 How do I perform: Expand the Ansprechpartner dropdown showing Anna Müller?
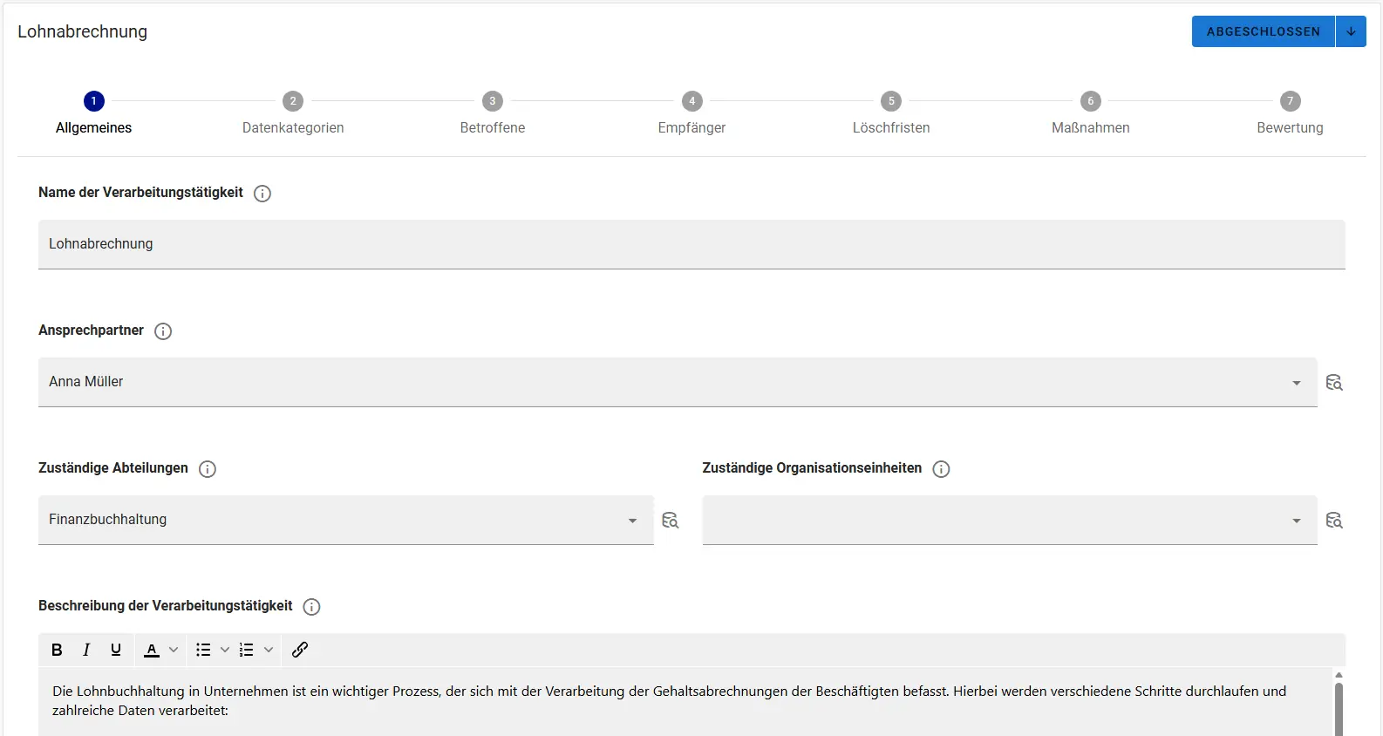[1297, 383]
